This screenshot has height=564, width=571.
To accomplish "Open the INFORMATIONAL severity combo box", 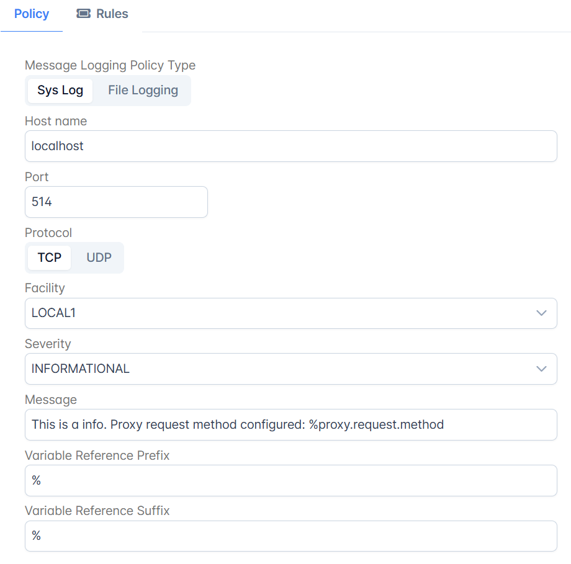I will click(x=291, y=369).
